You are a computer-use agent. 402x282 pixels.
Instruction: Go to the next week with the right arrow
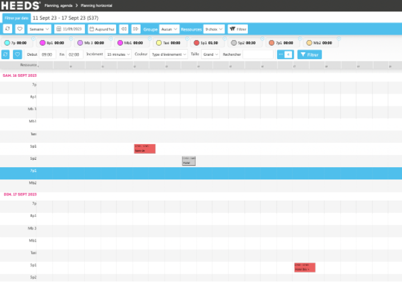pos(136,29)
